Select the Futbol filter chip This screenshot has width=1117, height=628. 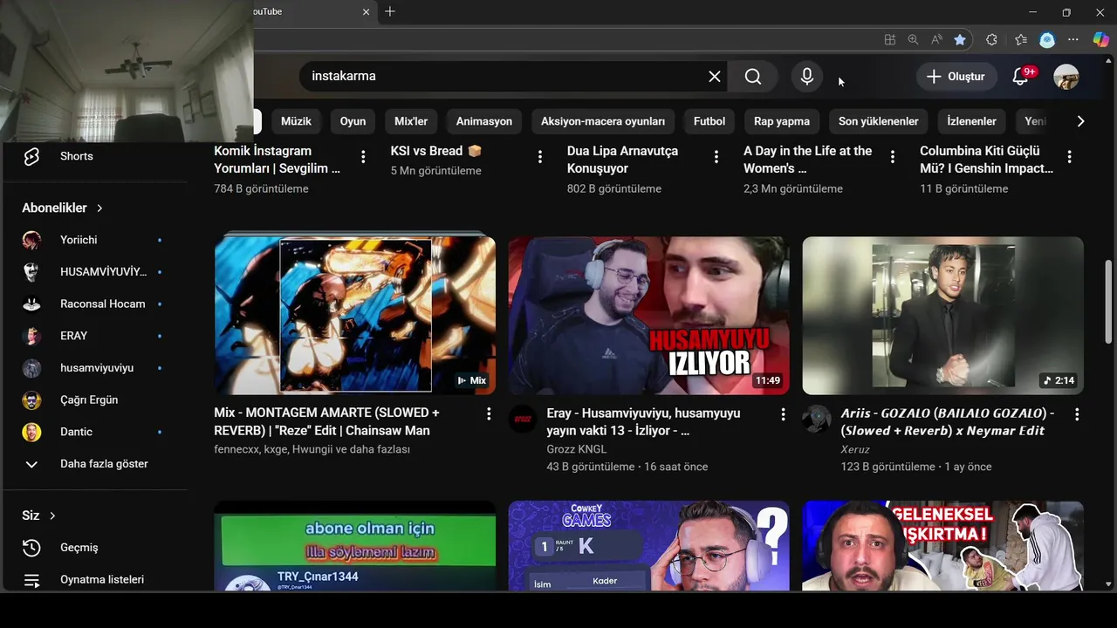point(709,121)
